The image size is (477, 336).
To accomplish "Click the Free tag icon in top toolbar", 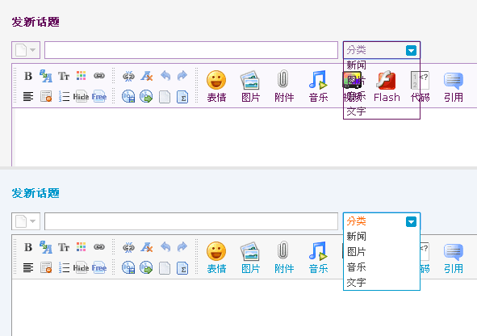I will pos(99,97).
